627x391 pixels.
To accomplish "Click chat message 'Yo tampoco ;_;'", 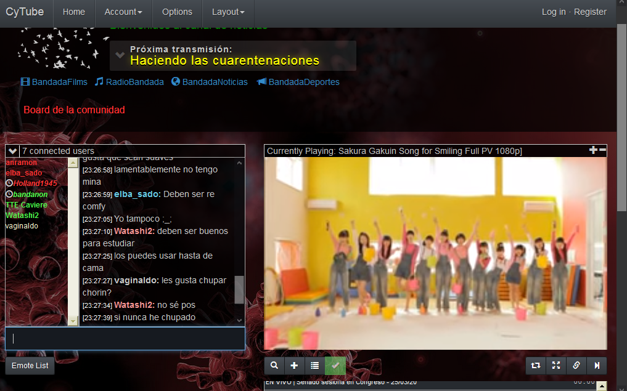I will point(143,219).
